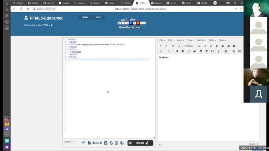Viewport: 269px width, 151px height.
Task: Select participant tile with letter Д
Action: pos(258,94)
